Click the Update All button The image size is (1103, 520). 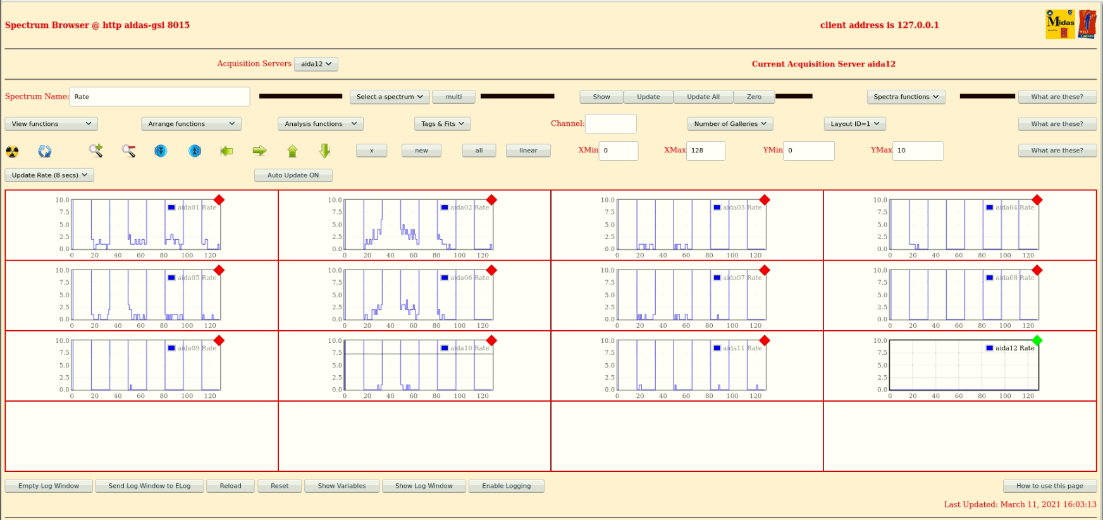click(x=703, y=97)
